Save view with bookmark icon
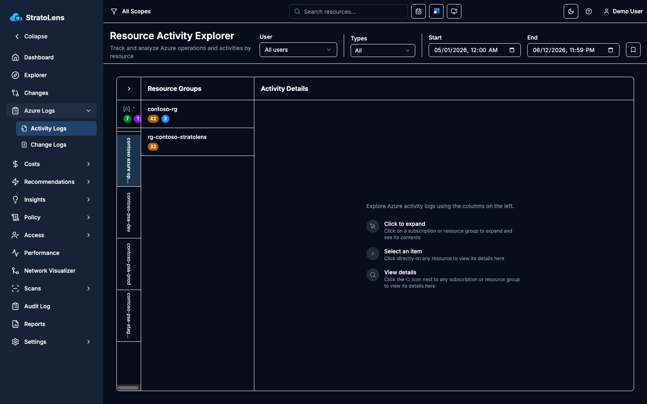This screenshot has width=647, height=404. point(633,50)
